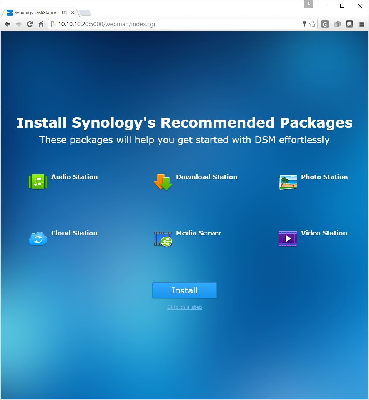The height and width of the screenshot is (400, 369).
Task: Click the Cloud Station label
Action: [74, 233]
